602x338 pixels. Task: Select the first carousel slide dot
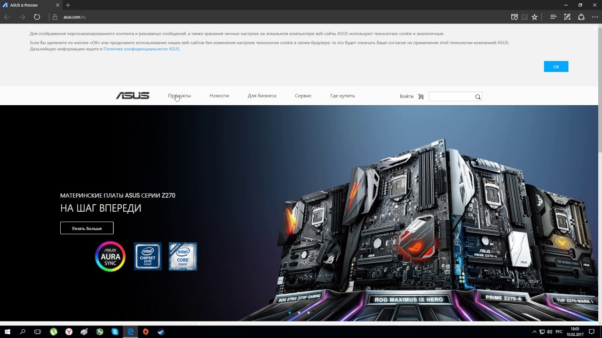(x=289, y=313)
